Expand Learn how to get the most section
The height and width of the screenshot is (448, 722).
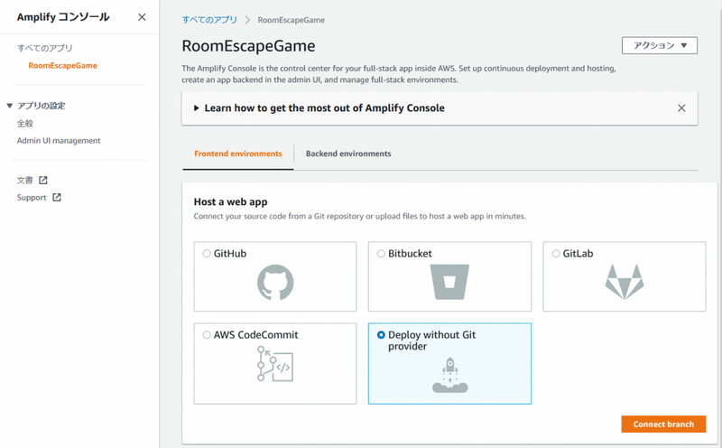pos(197,108)
